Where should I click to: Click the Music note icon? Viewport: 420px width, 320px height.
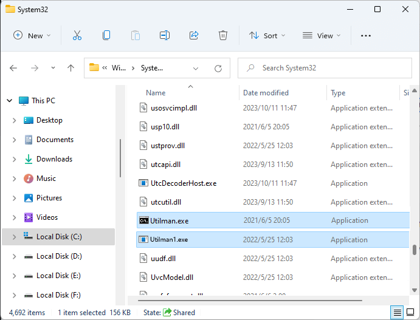click(29, 179)
